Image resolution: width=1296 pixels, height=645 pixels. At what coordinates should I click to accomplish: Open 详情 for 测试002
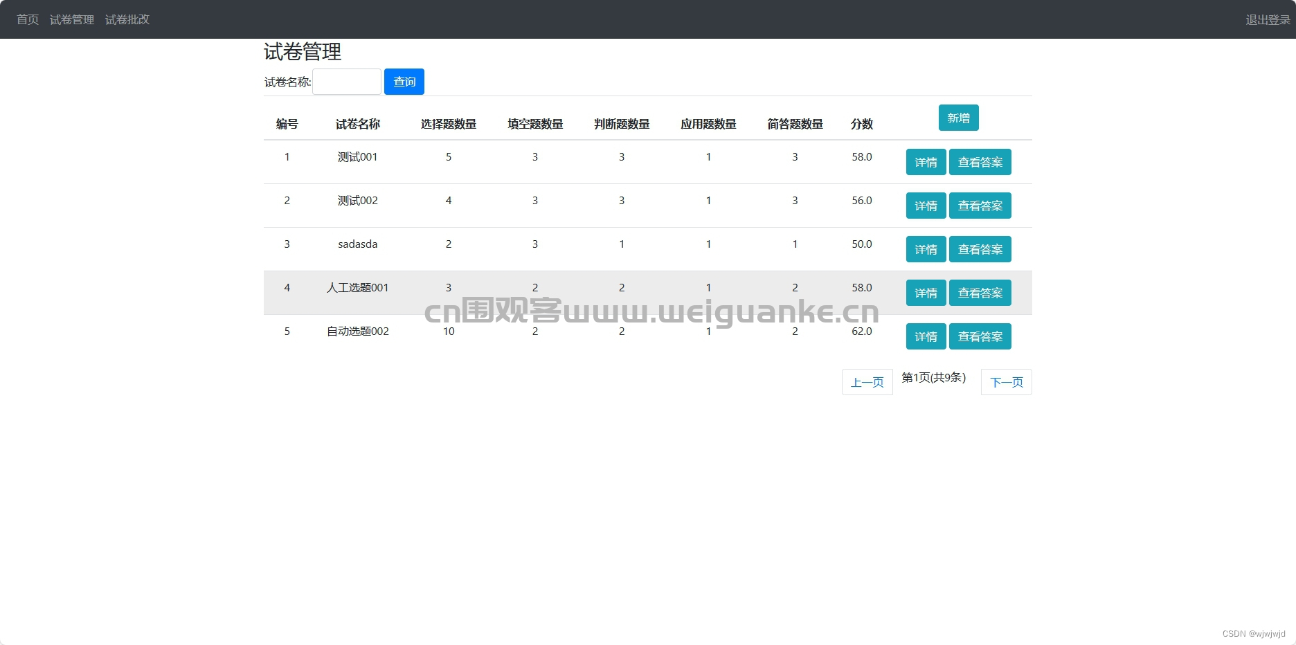[926, 206]
